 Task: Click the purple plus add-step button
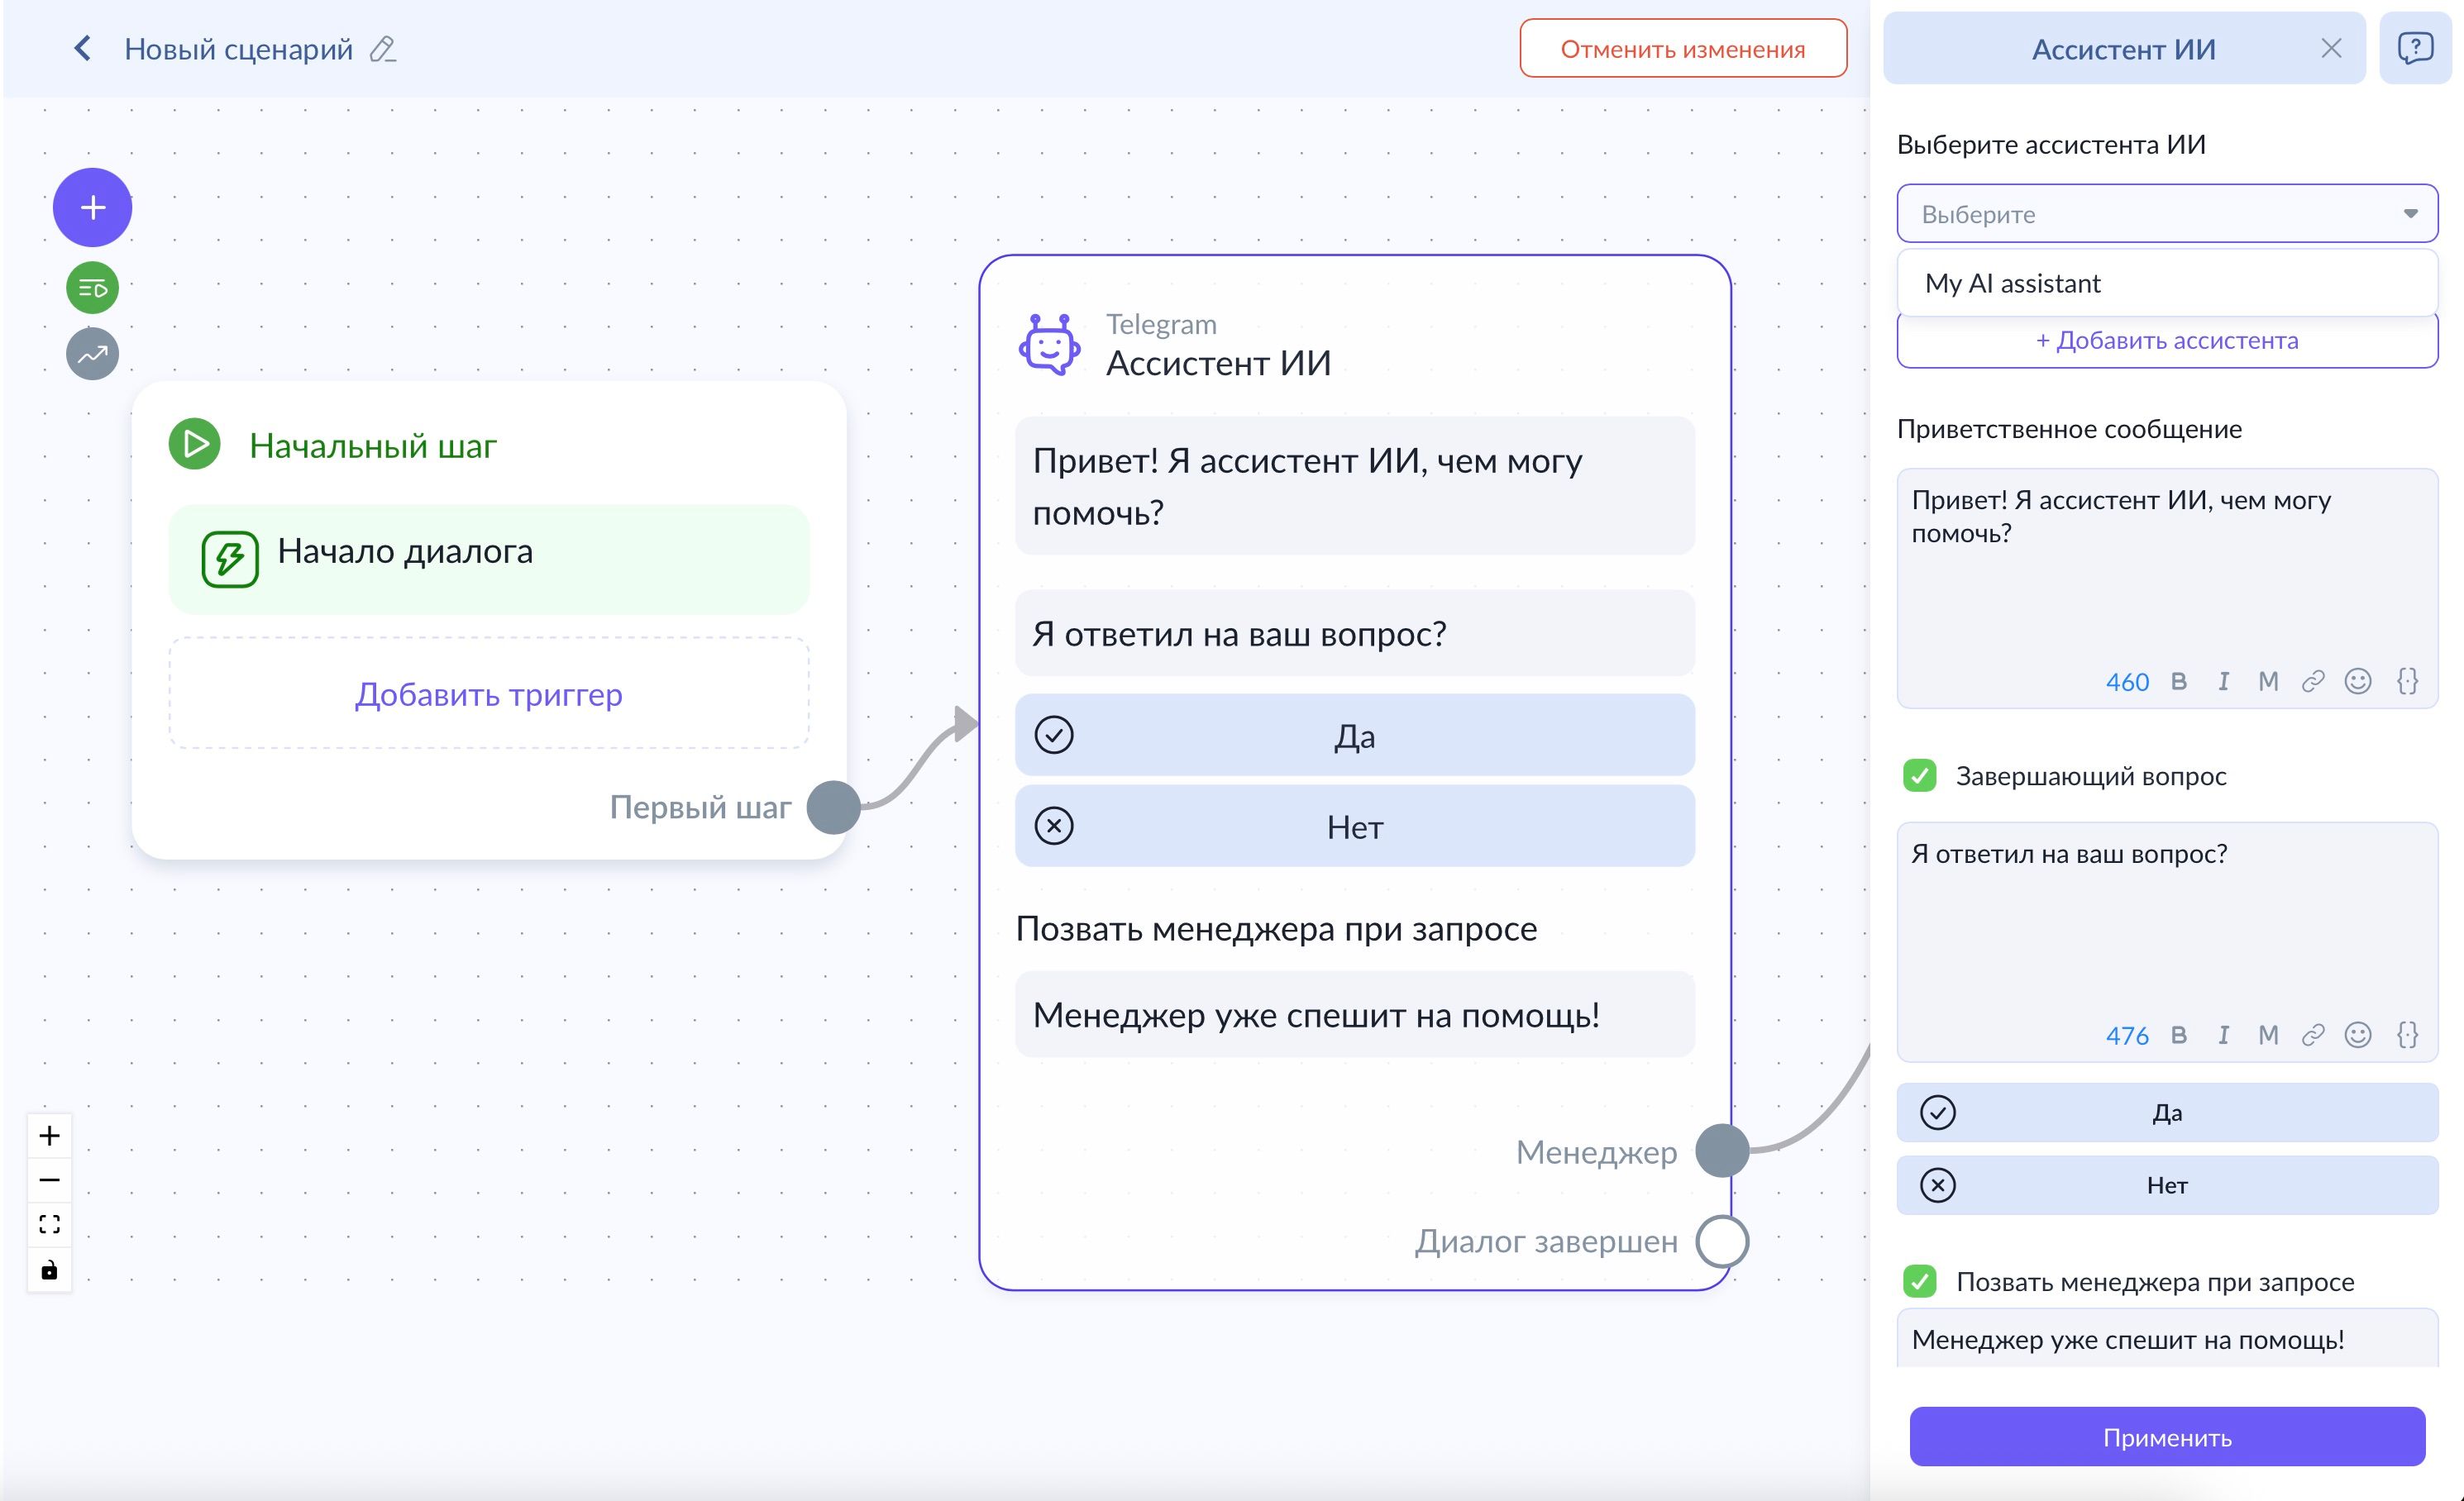click(92, 207)
